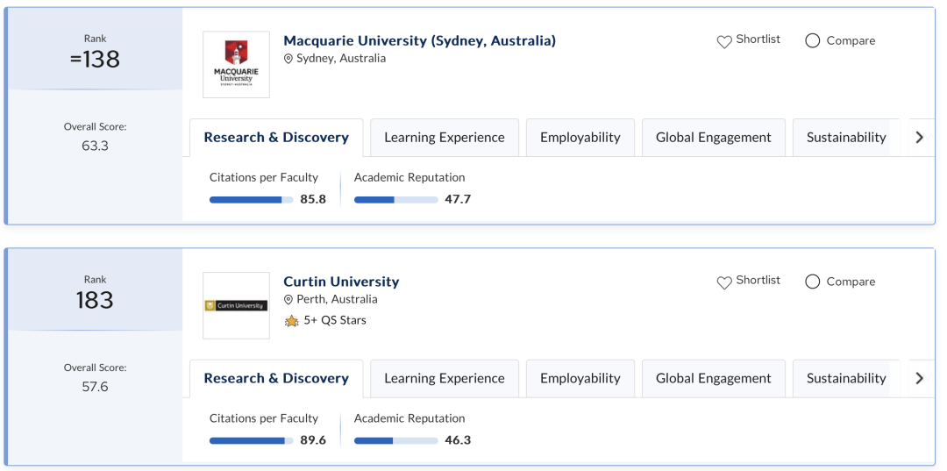Click the Shortlist heart icon for Curtin University

724,282
